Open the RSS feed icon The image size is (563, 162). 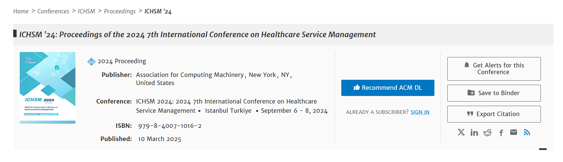pyautogui.click(x=527, y=132)
